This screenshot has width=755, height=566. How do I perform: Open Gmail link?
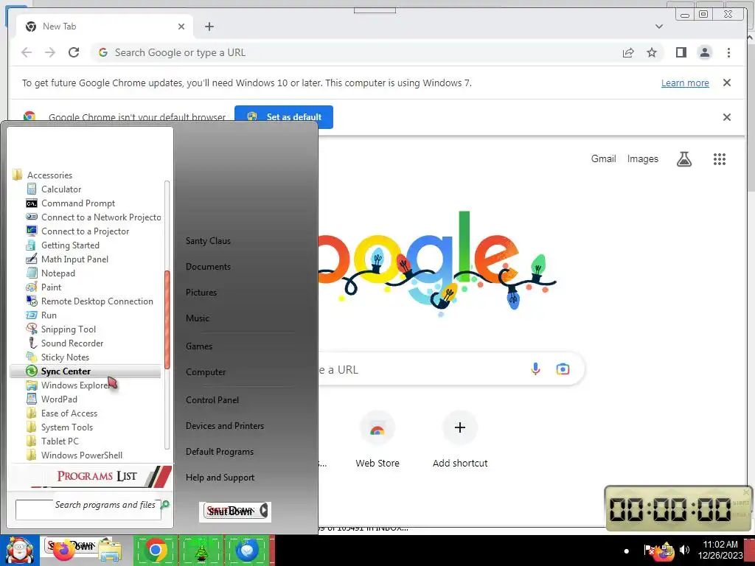click(603, 159)
